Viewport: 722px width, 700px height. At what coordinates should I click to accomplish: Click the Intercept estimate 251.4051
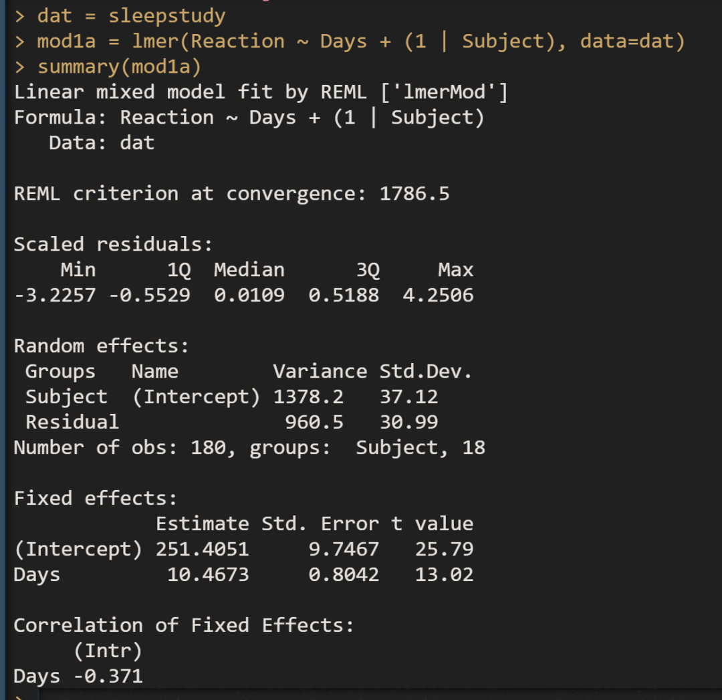click(x=202, y=549)
